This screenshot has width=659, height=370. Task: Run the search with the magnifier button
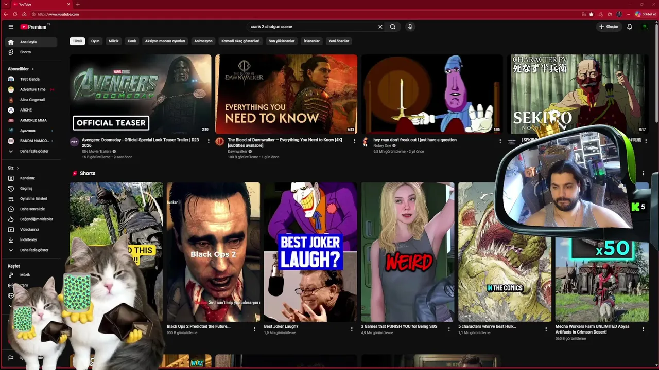[x=393, y=27]
